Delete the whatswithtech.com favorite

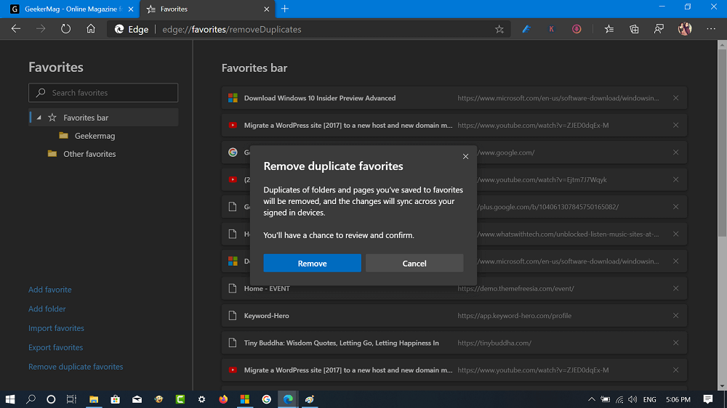[x=675, y=234]
